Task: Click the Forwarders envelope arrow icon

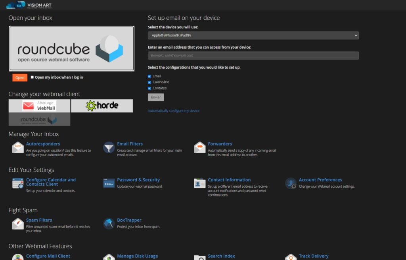Action: tap(200, 147)
